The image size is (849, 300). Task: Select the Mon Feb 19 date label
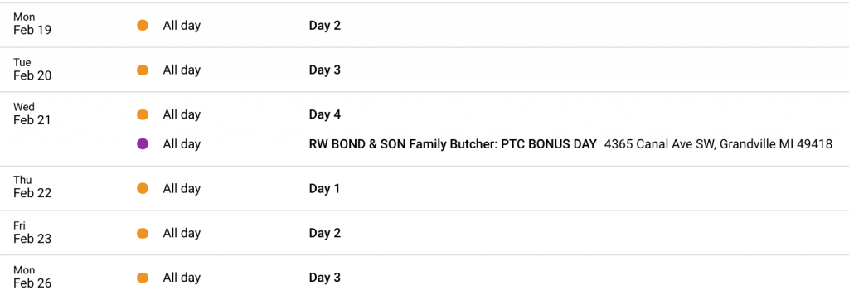click(x=32, y=24)
